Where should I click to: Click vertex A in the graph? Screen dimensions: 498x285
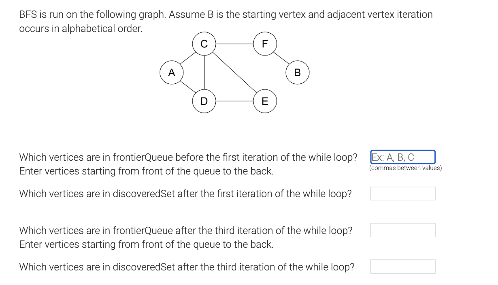click(172, 73)
